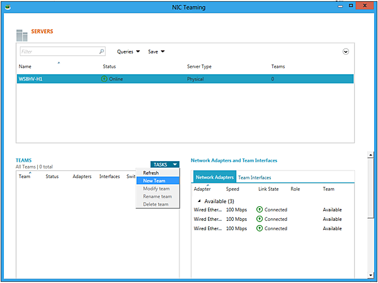This screenshot has width=378, height=283.
Task: Click the window icon in title bar
Action: tap(9, 7)
